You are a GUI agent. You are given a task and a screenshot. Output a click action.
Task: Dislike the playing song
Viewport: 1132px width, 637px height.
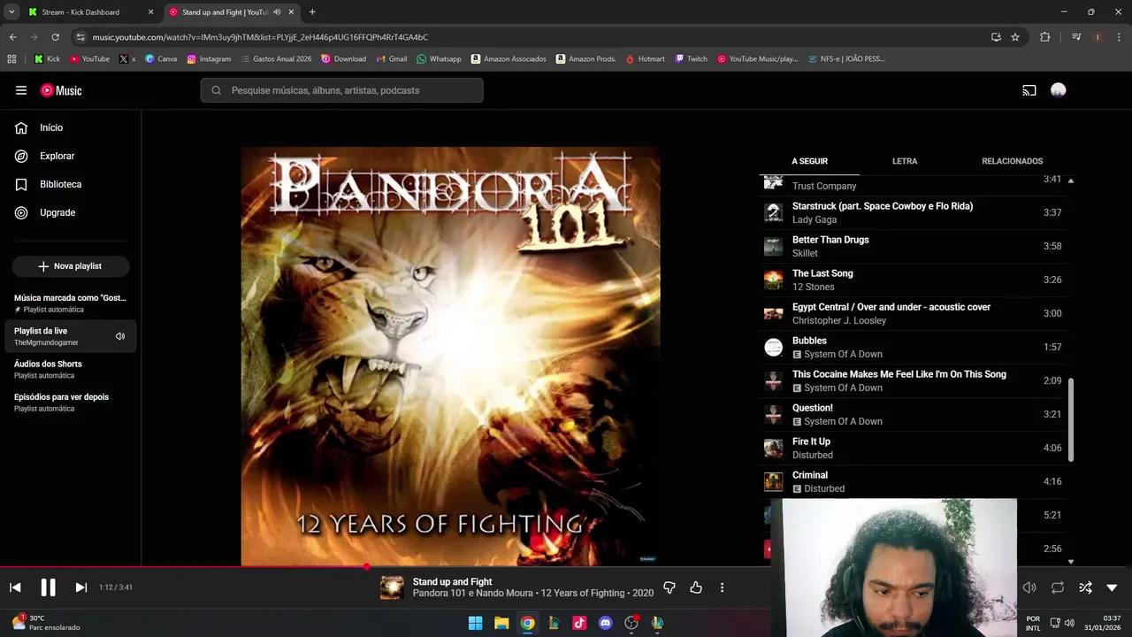[669, 587]
